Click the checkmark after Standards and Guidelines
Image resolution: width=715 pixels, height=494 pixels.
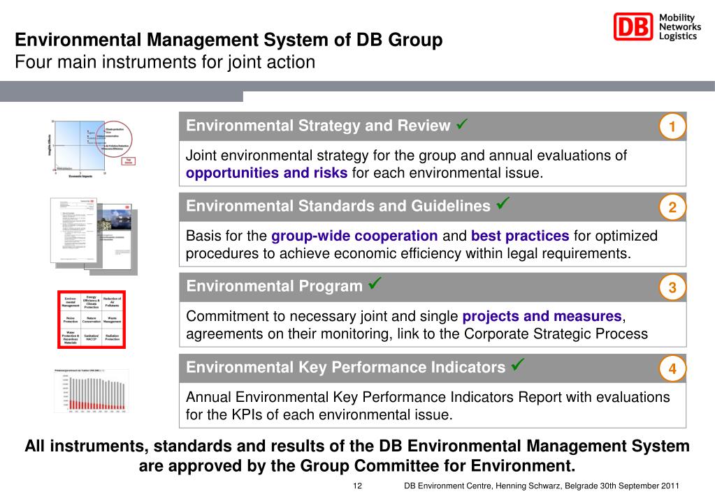pyautogui.click(x=503, y=203)
